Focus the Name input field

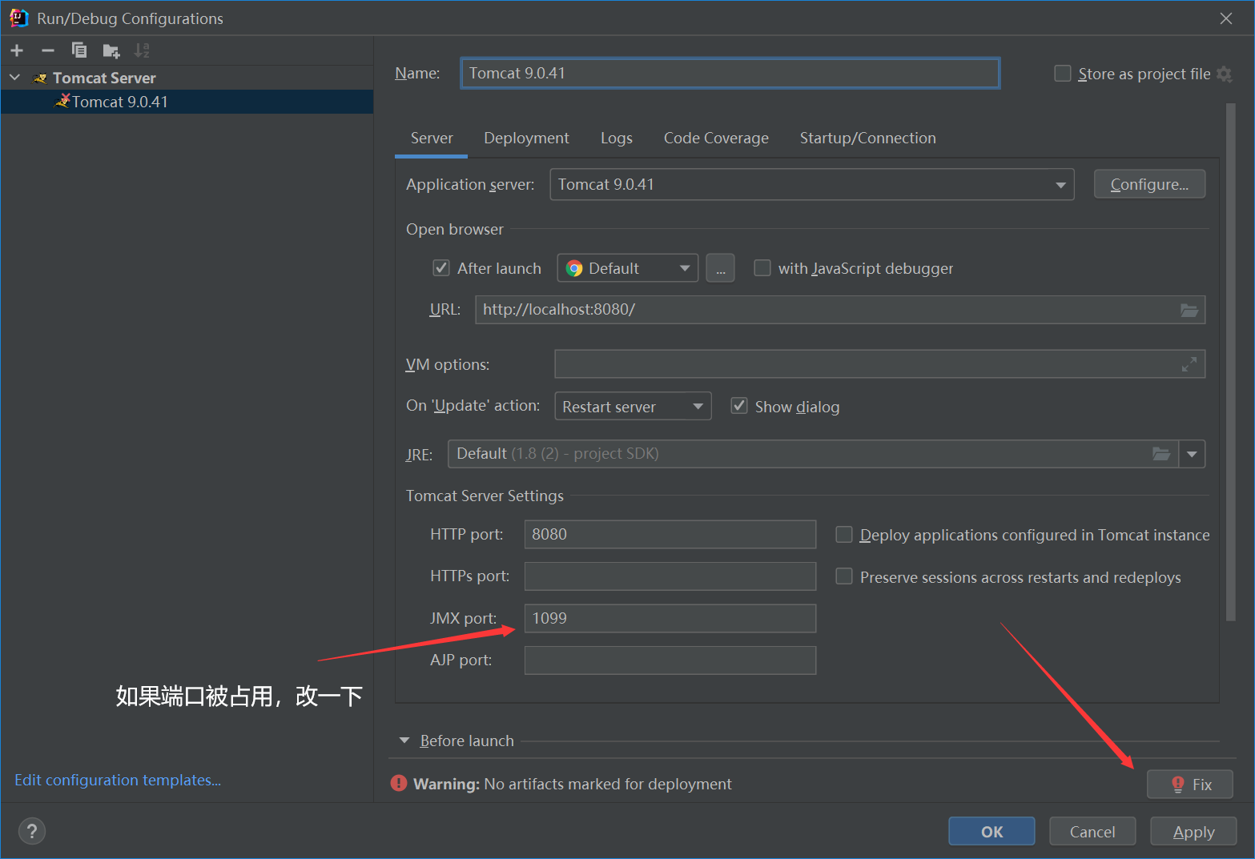point(730,73)
